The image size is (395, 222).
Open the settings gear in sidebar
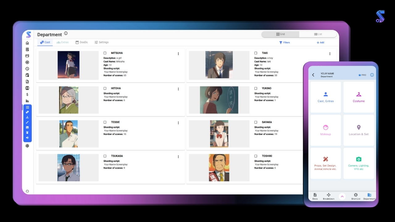point(27,146)
